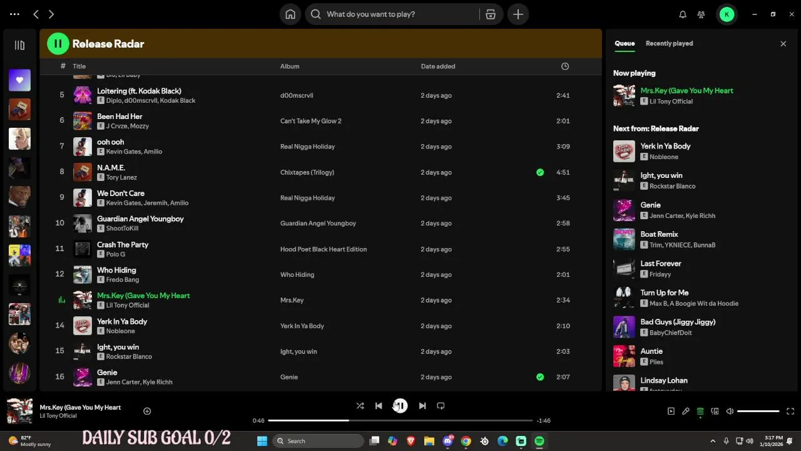Toggle the Now Playing view icon
The height and width of the screenshot is (451, 801).
click(x=671, y=412)
